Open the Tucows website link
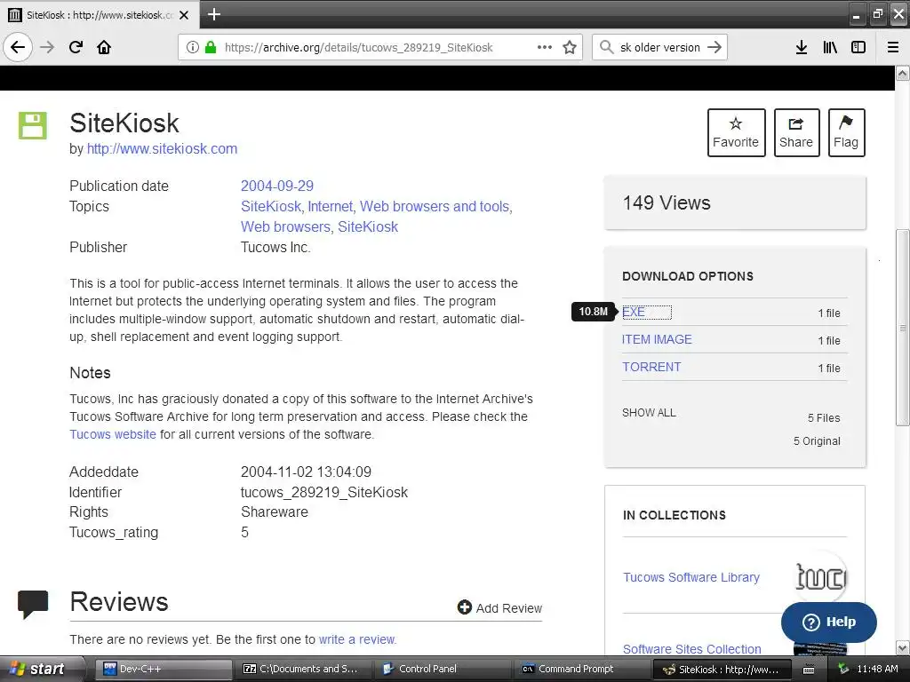This screenshot has height=682, width=910. 113,434
